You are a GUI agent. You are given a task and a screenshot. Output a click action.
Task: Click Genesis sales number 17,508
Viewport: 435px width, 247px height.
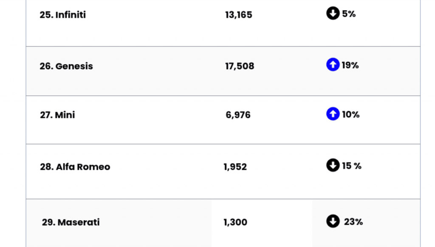[x=240, y=66]
